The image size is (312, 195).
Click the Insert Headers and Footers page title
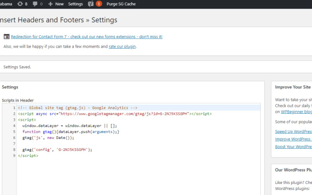(59, 20)
